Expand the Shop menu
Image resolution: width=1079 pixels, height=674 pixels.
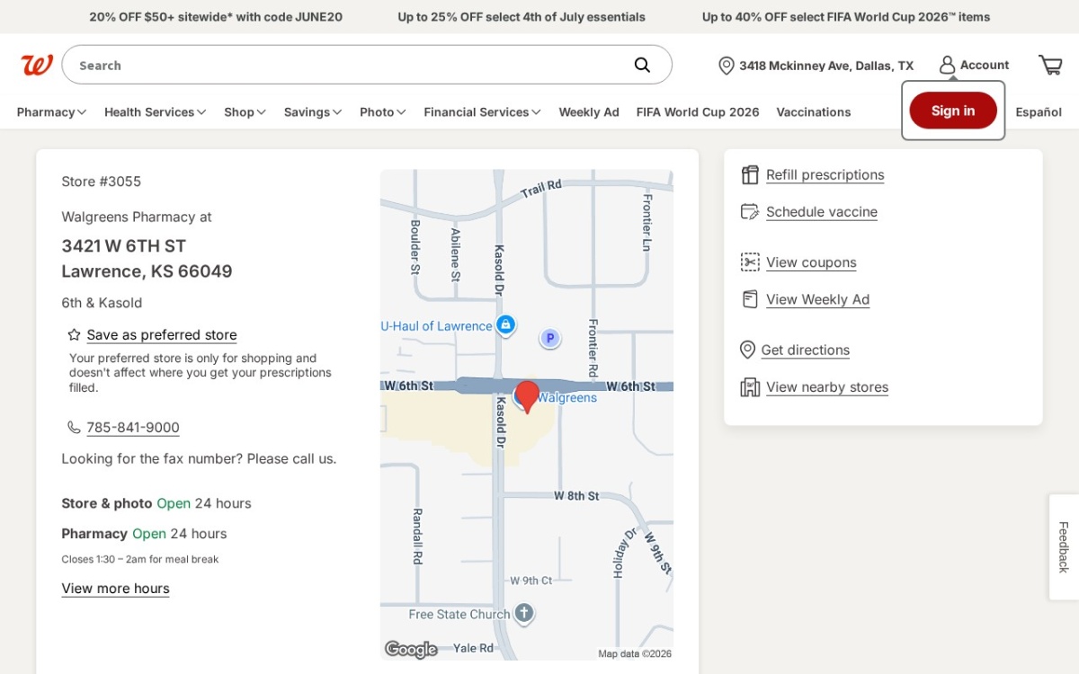(245, 111)
